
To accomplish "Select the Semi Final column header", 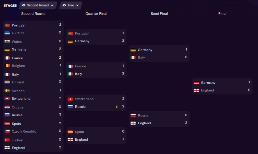I will (x=159, y=14).
